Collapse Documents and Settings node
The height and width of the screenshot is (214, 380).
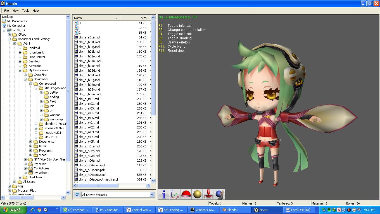click(9, 39)
